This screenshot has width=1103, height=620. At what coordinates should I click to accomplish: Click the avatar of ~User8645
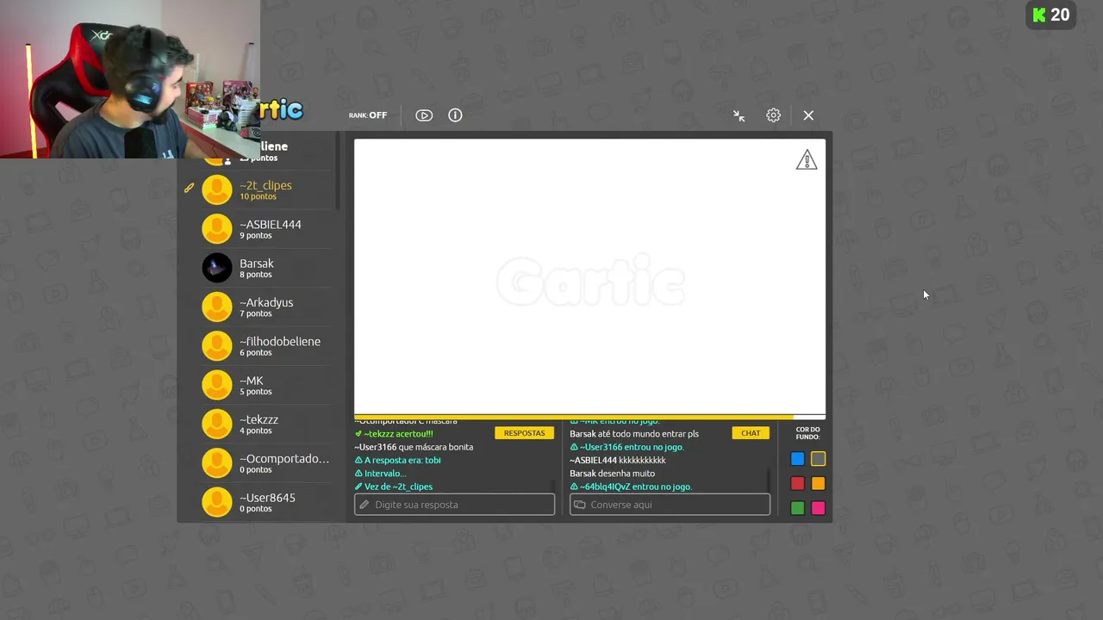click(217, 502)
